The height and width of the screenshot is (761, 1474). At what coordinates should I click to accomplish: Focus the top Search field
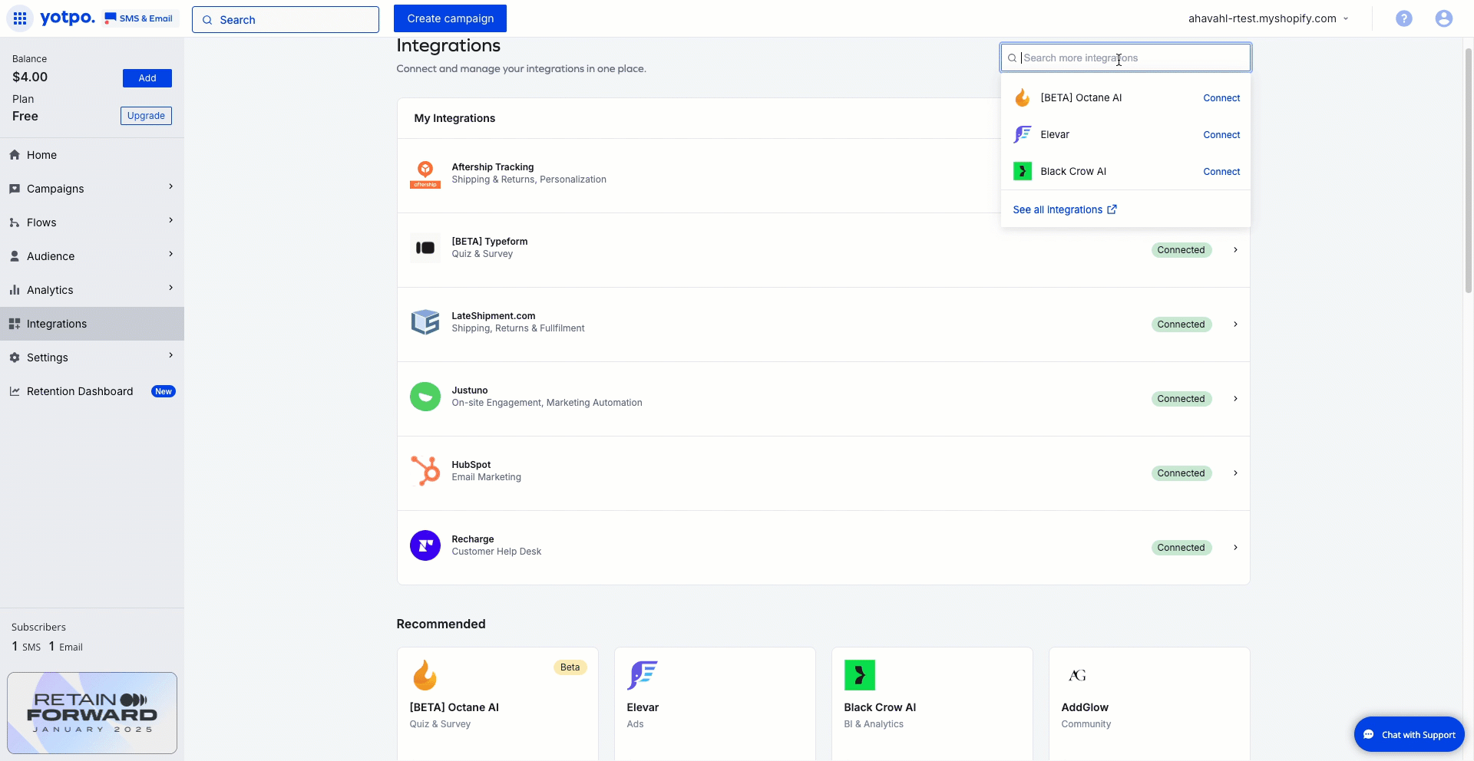tap(286, 20)
